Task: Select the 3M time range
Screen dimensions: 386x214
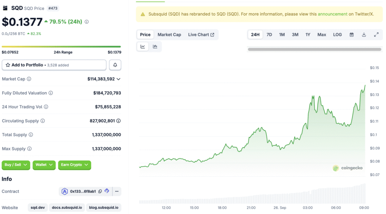Action: point(295,35)
